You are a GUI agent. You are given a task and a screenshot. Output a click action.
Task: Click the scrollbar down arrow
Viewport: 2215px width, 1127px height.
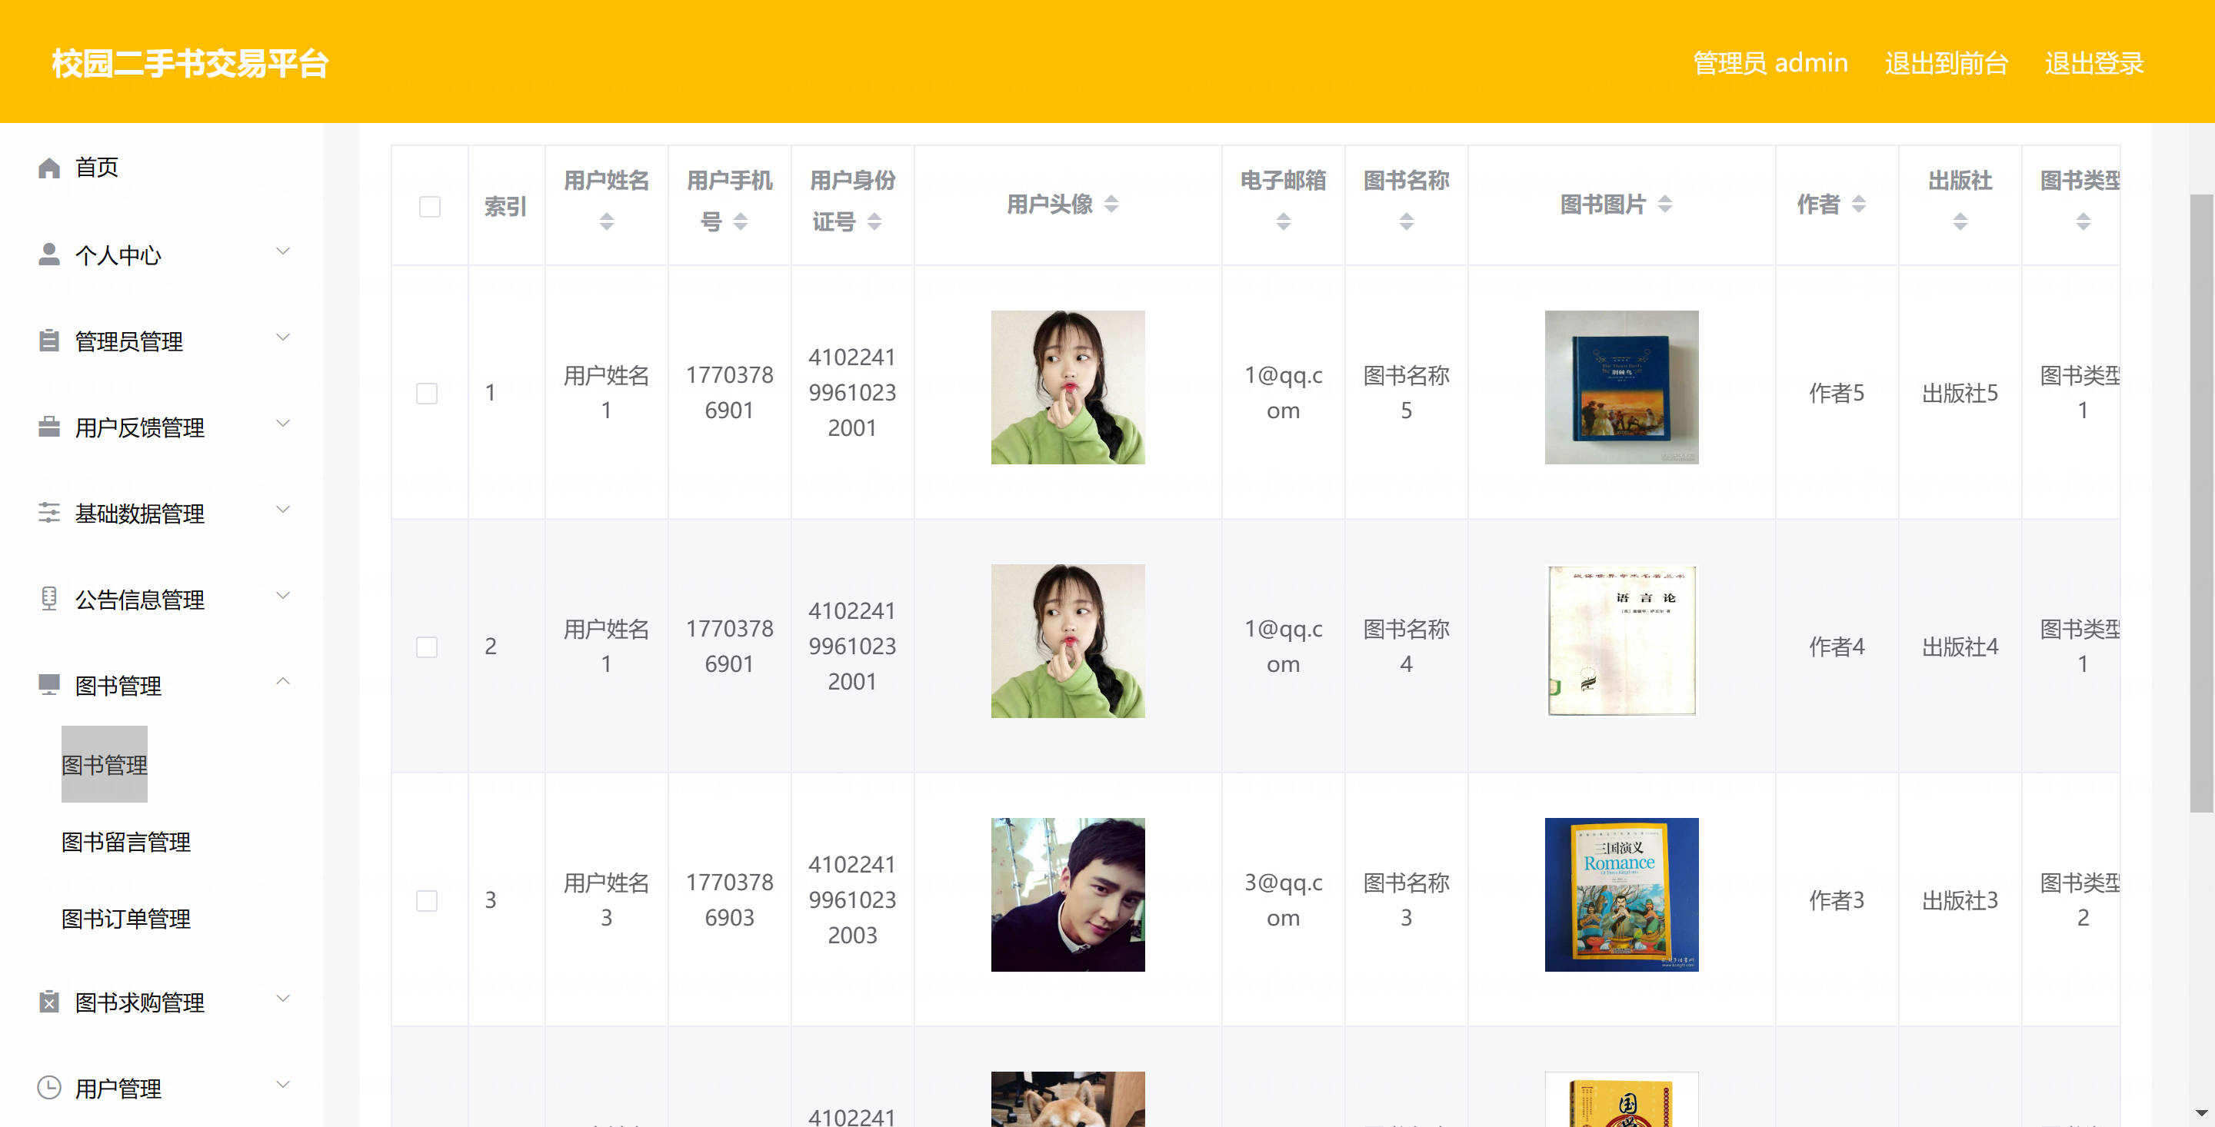click(x=2200, y=1113)
